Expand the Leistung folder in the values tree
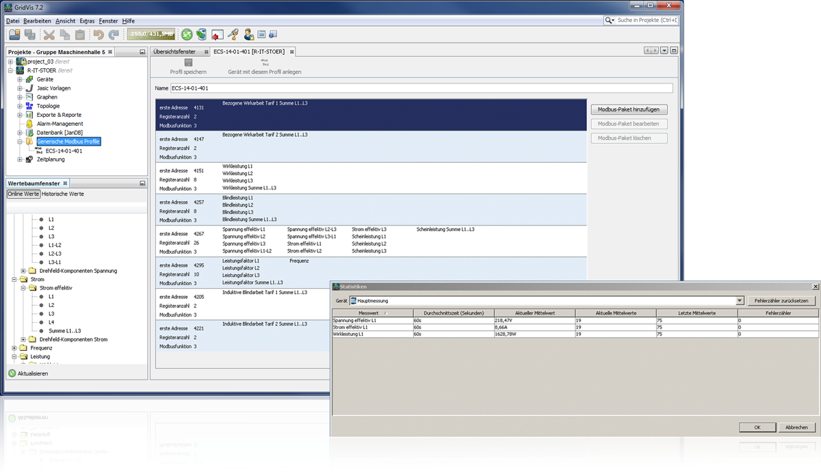 point(14,356)
